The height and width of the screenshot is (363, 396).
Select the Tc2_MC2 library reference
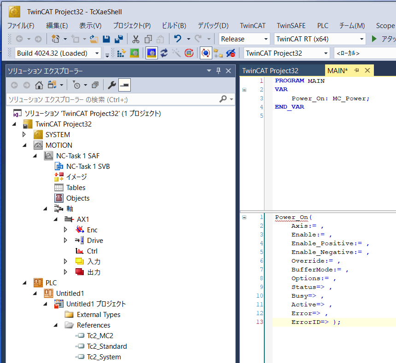100,336
